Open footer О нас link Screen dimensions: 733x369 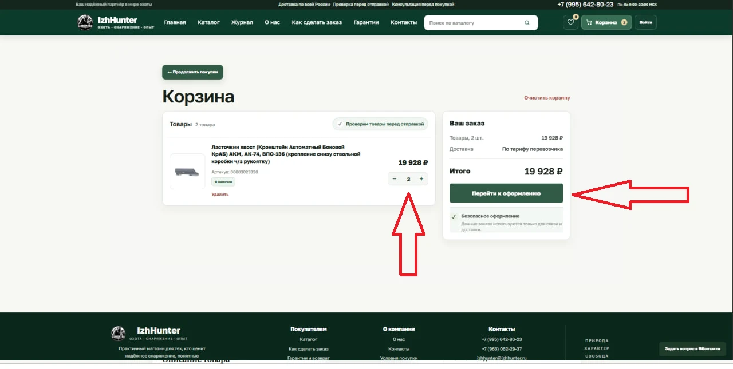click(x=399, y=339)
